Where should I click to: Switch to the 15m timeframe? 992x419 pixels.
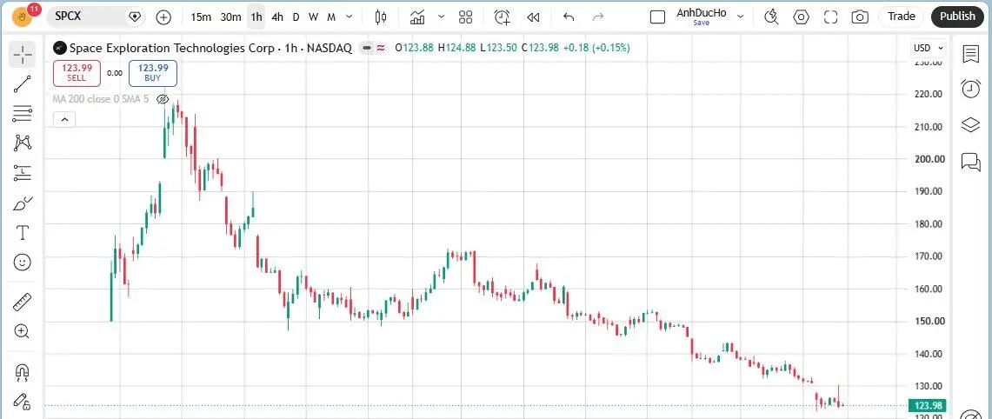[x=201, y=17]
